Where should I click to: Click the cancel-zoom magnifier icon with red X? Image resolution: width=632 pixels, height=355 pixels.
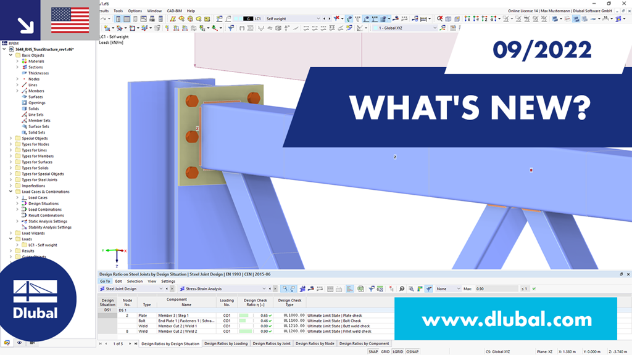439,18
